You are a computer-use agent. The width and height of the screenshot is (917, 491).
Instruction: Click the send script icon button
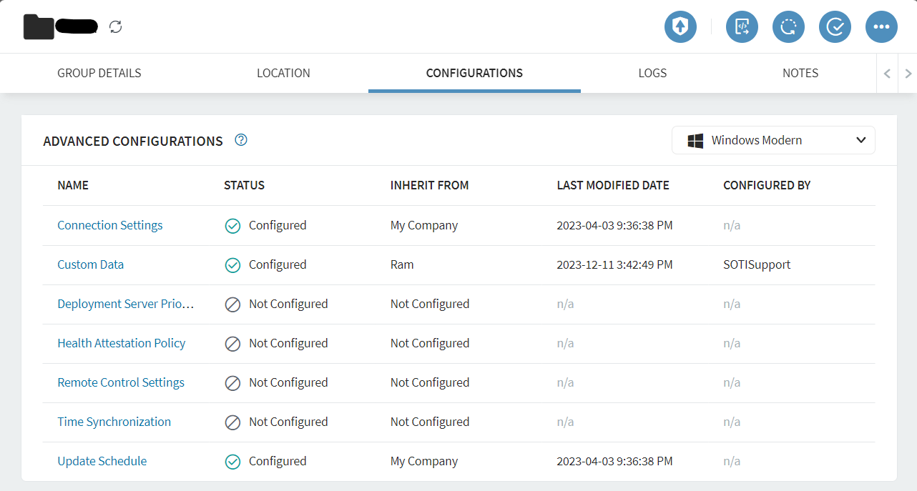742,27
